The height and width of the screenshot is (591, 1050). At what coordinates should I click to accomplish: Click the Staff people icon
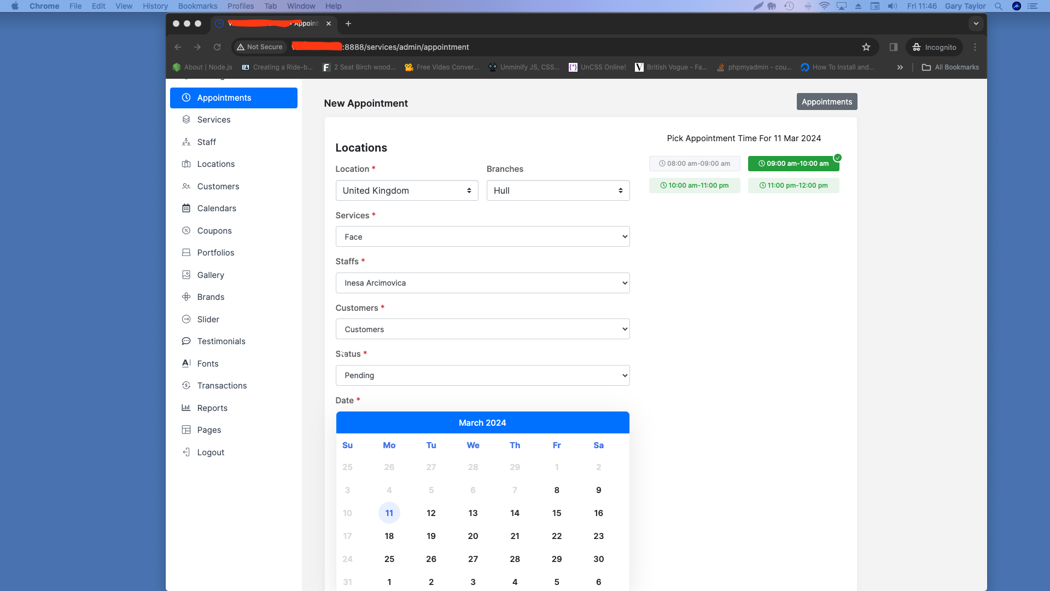coord(186,142)
